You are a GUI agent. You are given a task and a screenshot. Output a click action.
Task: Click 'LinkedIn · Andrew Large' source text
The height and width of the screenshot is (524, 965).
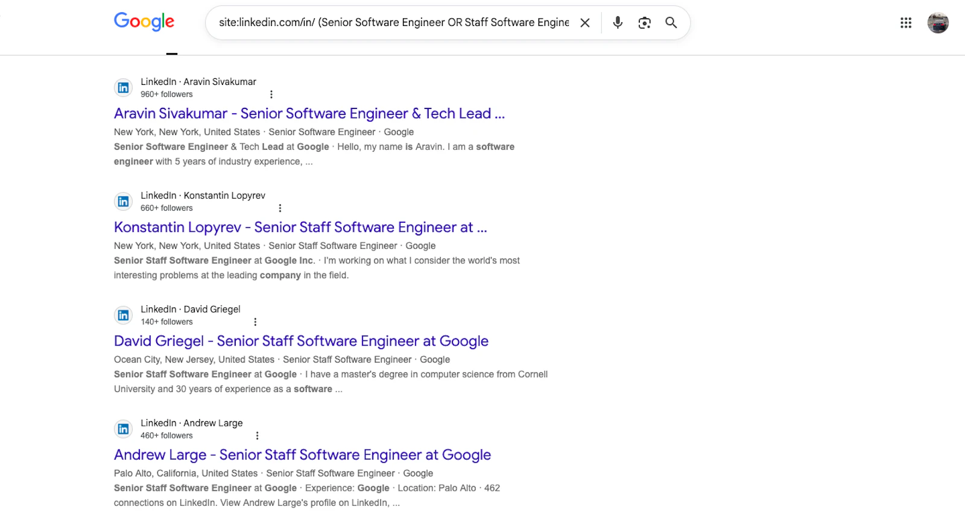192,423
